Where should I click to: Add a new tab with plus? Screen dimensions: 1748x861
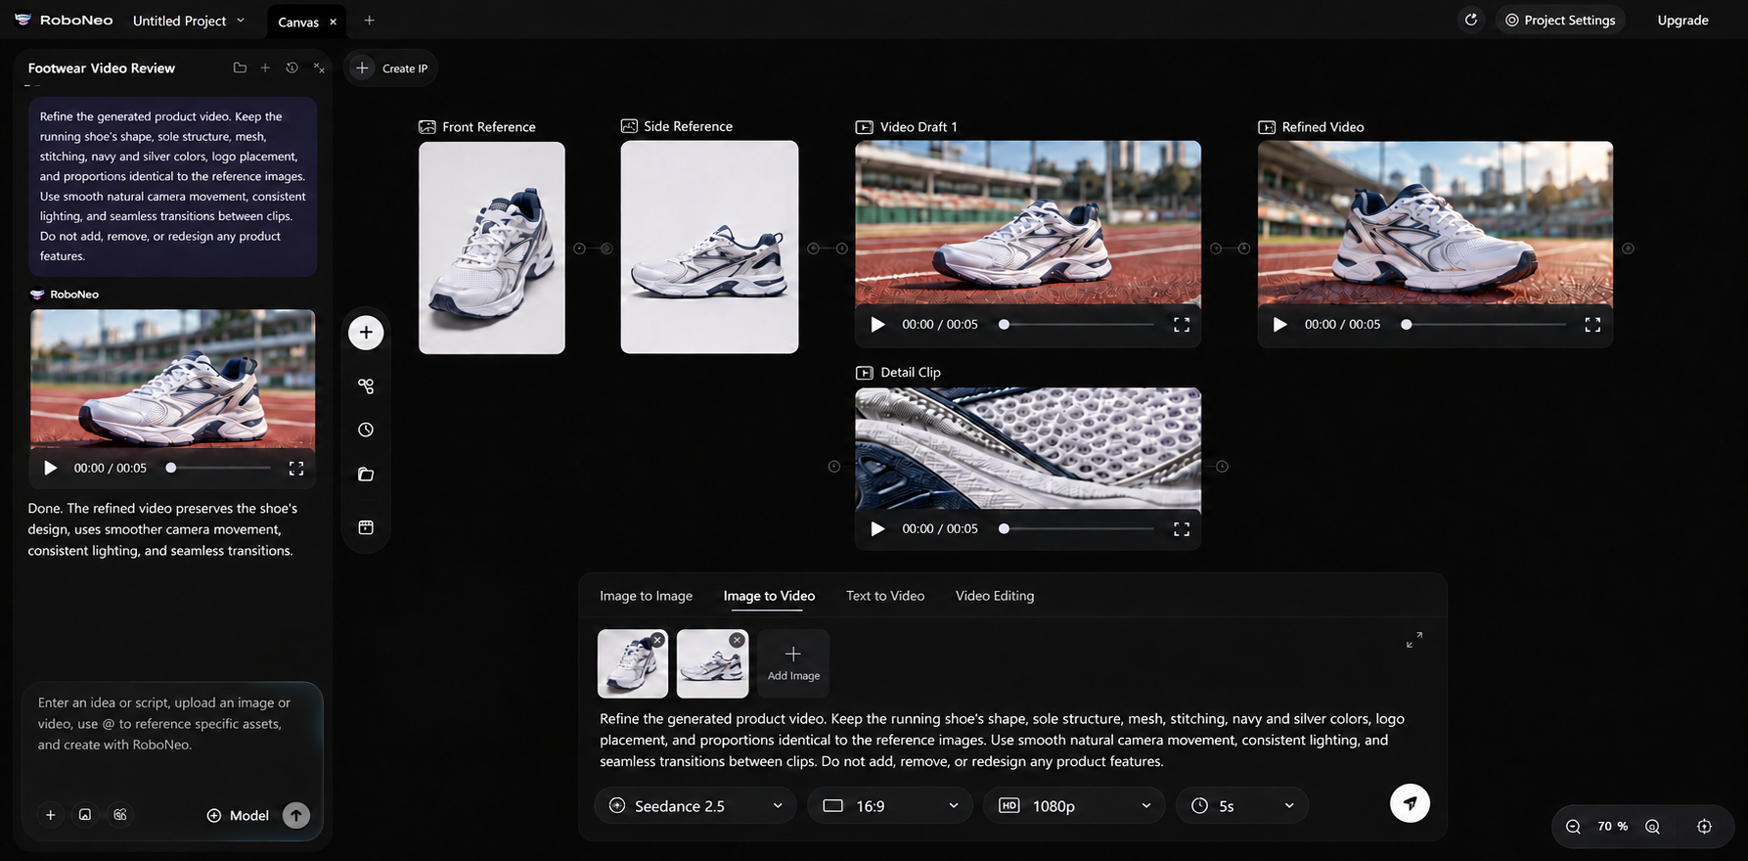(x=369, y=21)
